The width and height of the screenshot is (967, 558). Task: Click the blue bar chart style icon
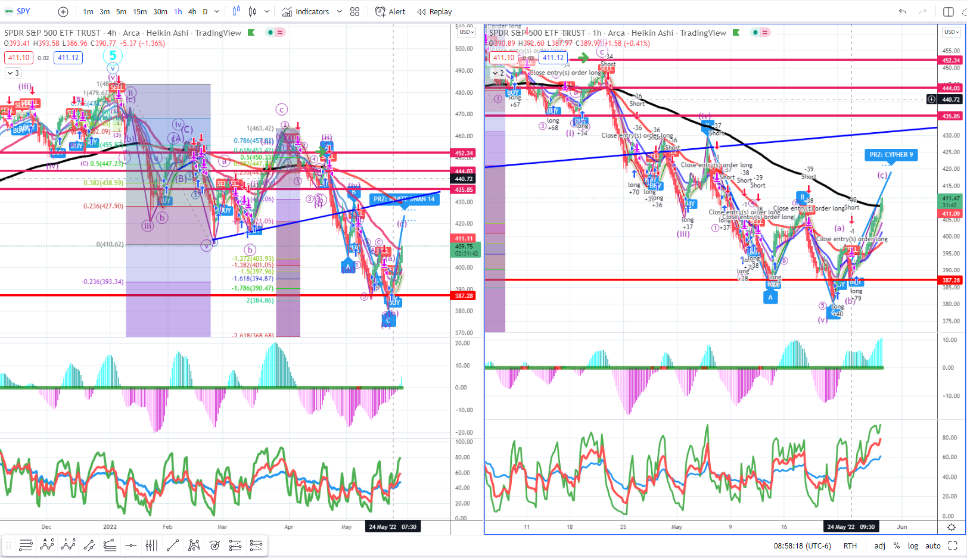pyautogui.click(x=237, y=11)
